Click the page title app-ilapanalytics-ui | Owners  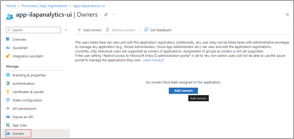[x=57, y=15]
